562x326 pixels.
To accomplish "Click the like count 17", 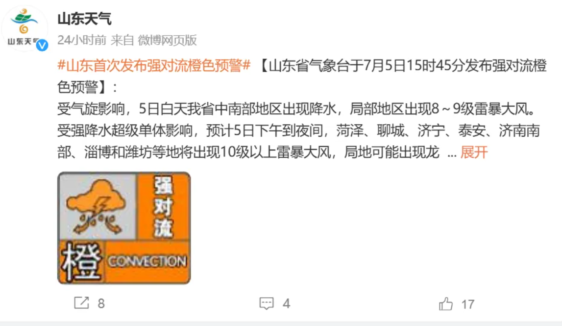I will [468, 304].
